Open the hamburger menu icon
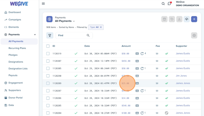204x116 pixels. (x=43, y=4)
